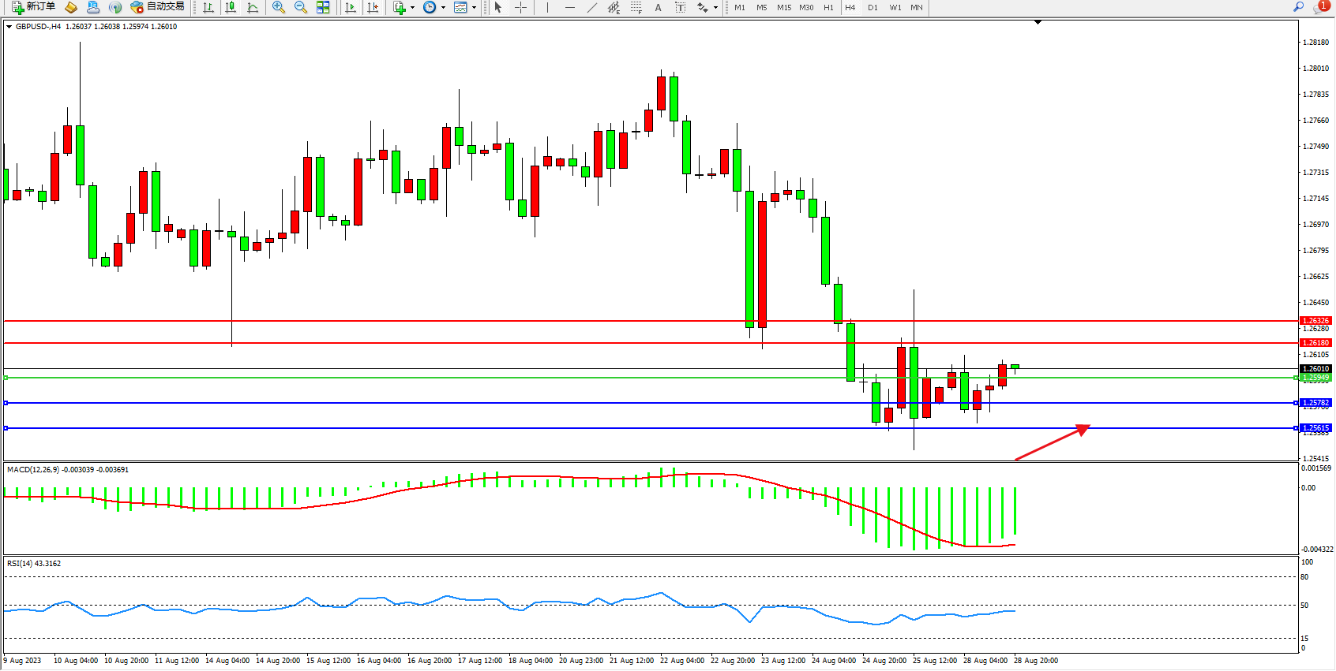The height and width of the screenshot is (671, 1336).
Task: Select the crosshair cursor tool
Action: (x=520, y=7)
